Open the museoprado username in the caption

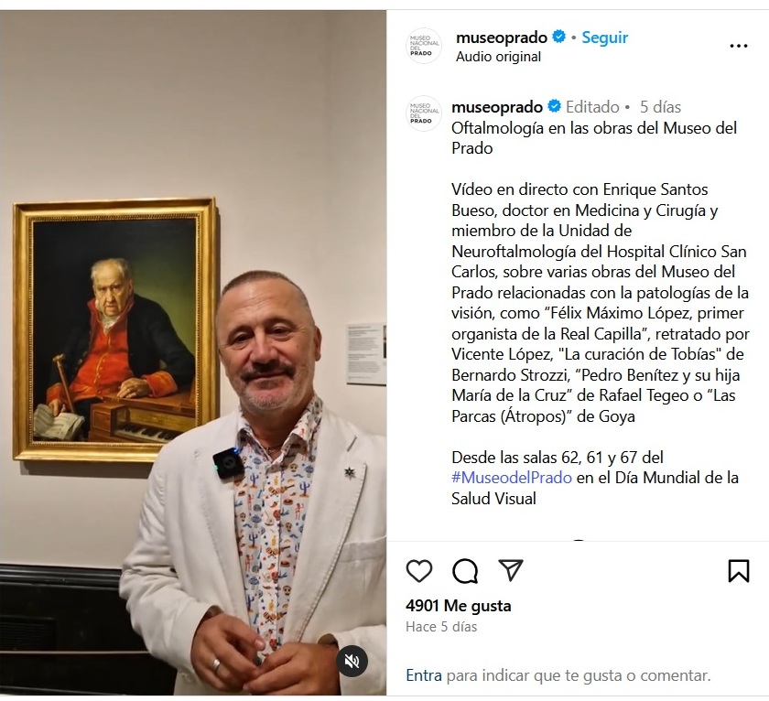point(497,107)
